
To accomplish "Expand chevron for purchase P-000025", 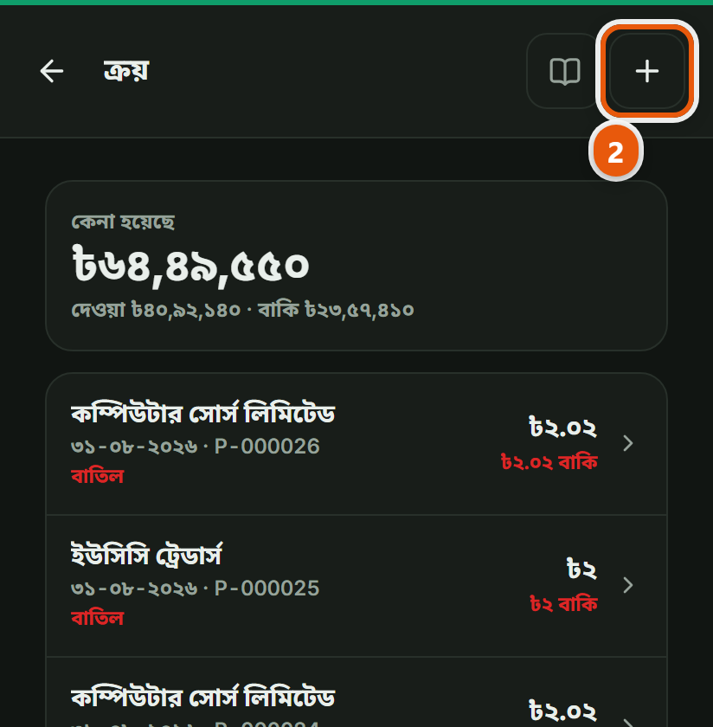I will coord(628,586).
